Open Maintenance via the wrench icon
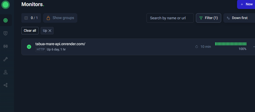This screenshot has width=255, height=112. tap(6, 59)
